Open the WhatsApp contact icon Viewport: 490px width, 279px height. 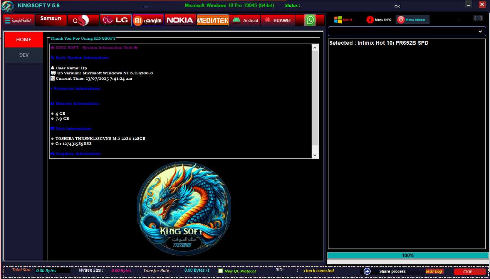[x=310, y=20]
